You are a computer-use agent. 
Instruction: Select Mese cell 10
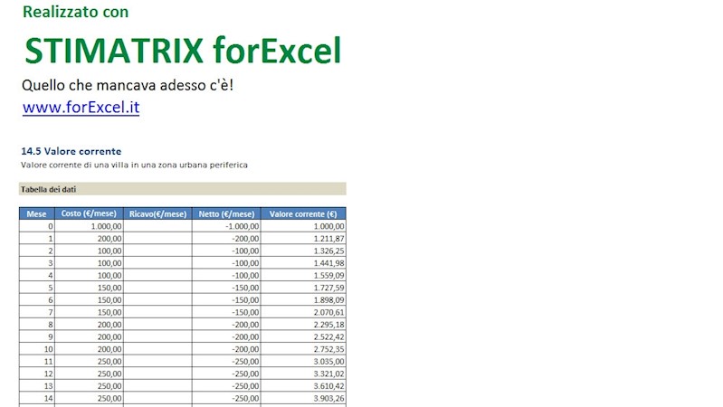[37, 349]
